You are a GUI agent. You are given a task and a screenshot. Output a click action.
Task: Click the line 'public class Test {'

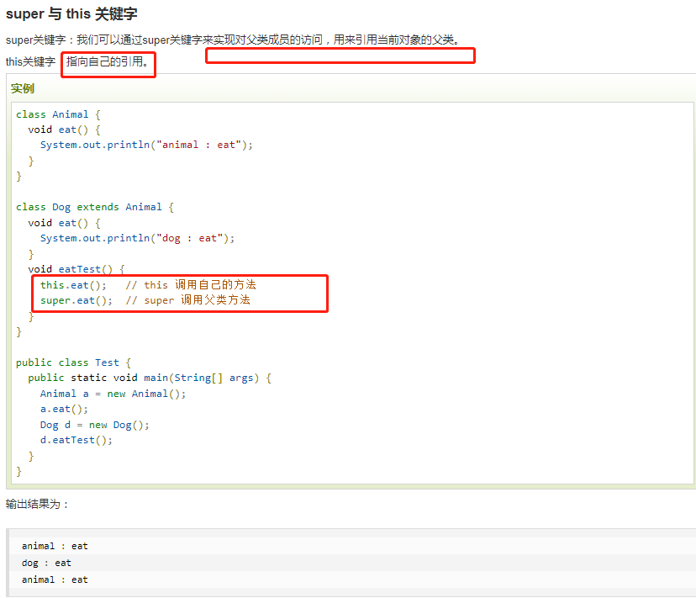coord(73,363)
